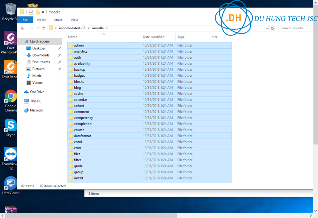
Task: Open the recent locations dropdown arrow
Action: (x=38, y=28)
